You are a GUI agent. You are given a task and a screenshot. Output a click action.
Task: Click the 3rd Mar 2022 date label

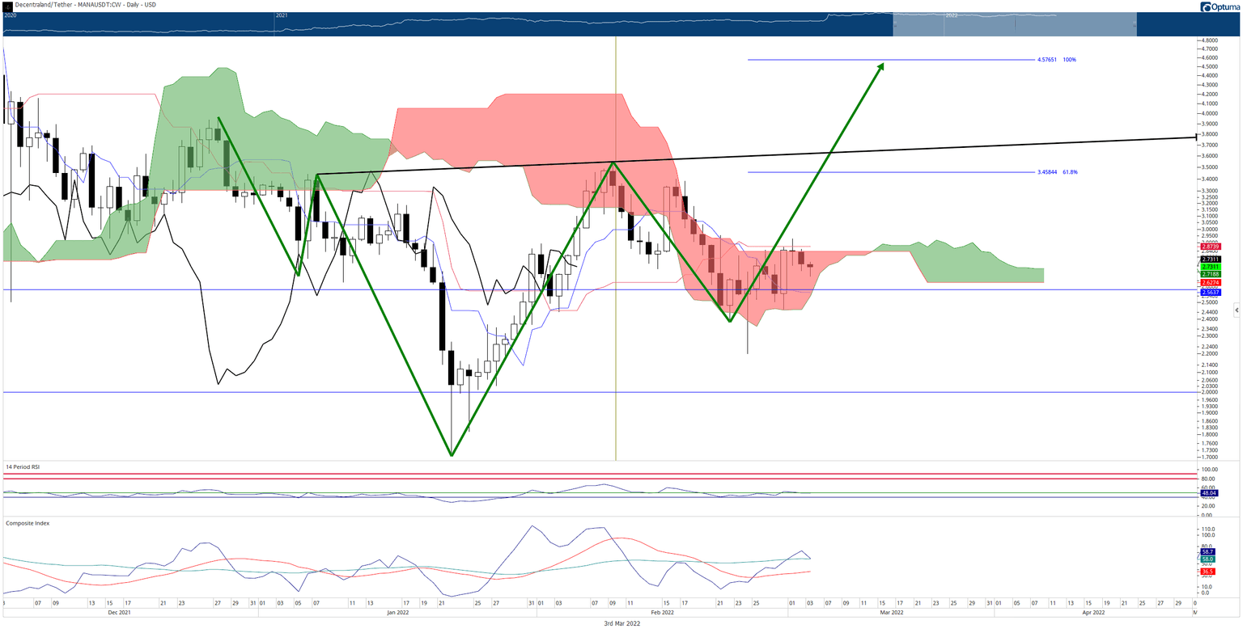point(621,624)
